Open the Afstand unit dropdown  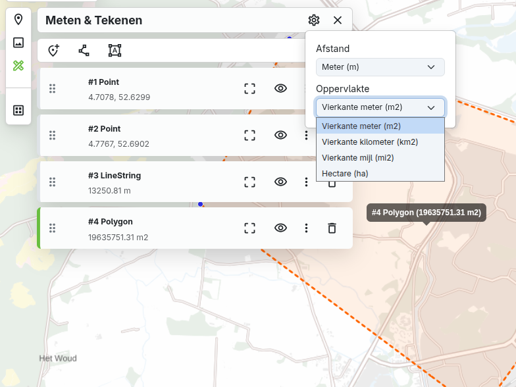[380, 67]
